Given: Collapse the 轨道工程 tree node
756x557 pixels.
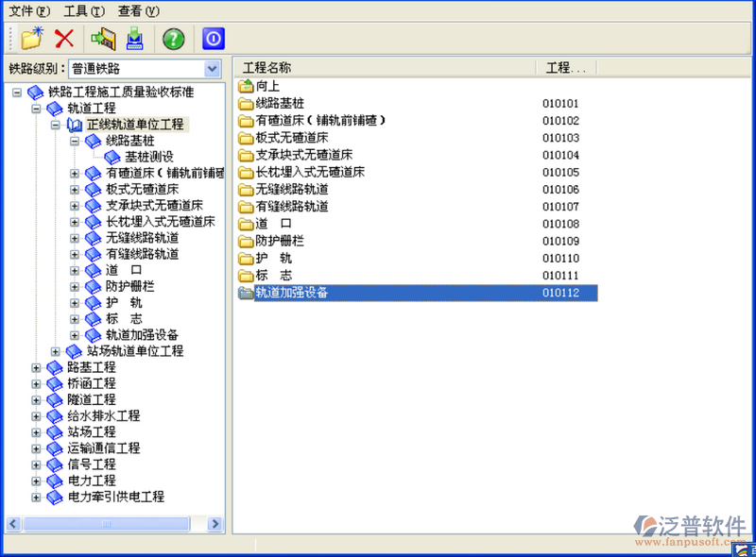Looking at the screenshot, I should click(36, 109).
